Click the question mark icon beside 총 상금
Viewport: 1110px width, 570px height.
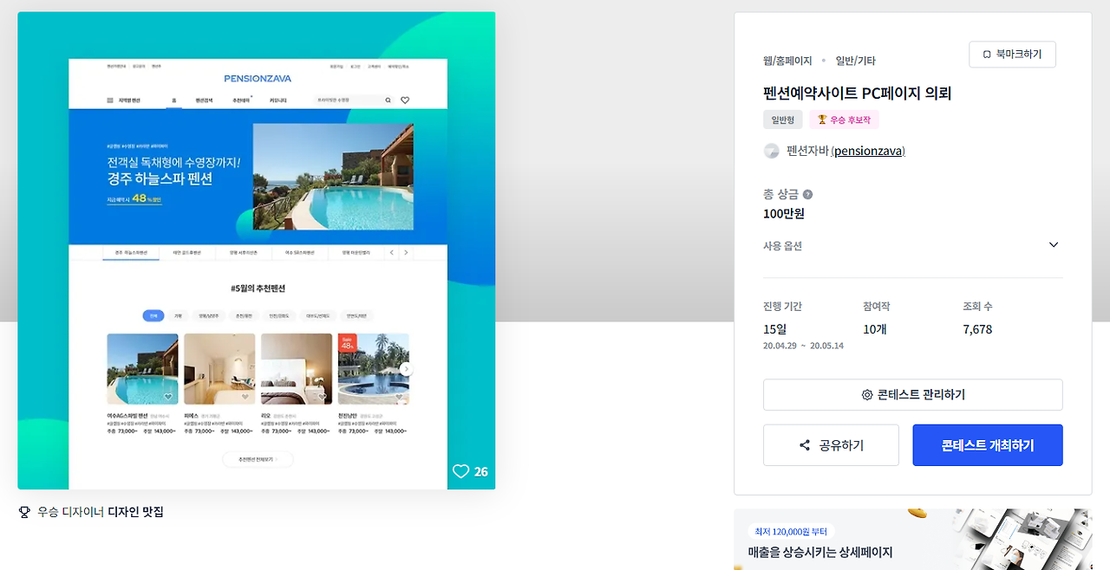[x=807, y=195]
